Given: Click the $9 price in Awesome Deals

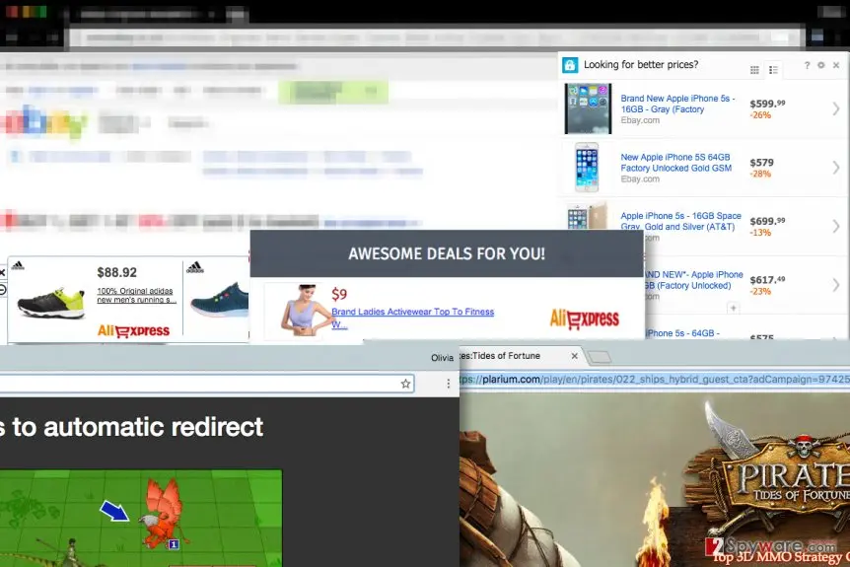Looking at the screenshot, I should pos(339,294).
